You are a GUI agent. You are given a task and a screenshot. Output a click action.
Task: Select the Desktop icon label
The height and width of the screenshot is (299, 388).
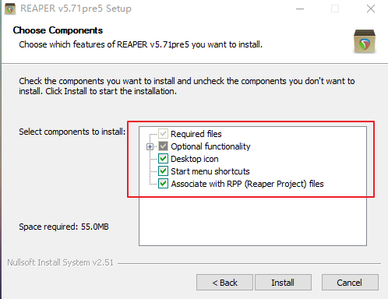pyautogui.click(x=195, y=159)
